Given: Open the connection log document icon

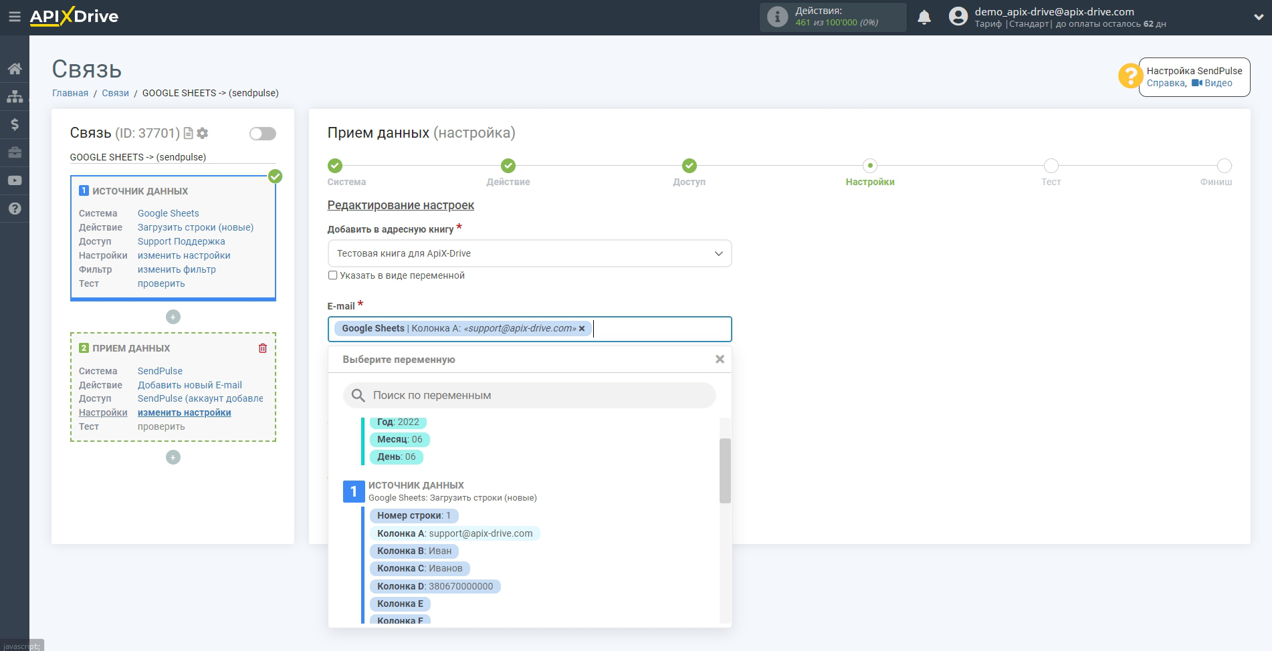Looking at the screenshot, I should tap(189, 133).
